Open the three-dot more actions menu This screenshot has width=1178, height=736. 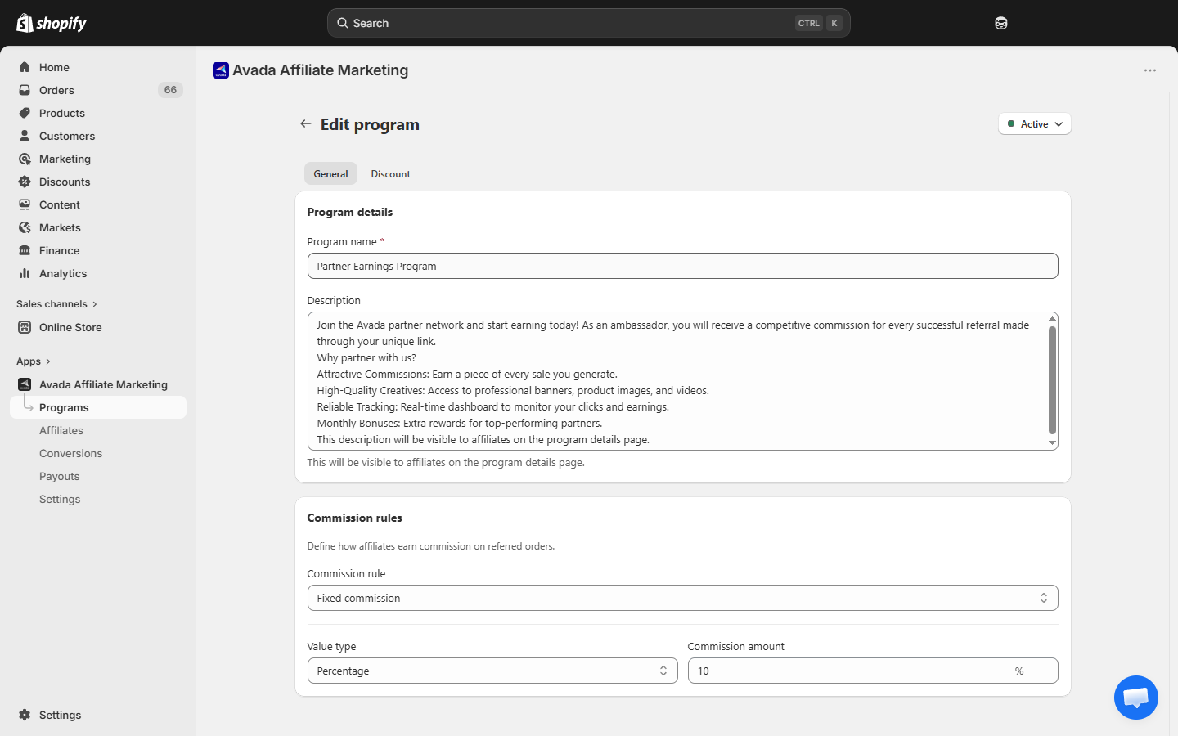point(1150,70)
